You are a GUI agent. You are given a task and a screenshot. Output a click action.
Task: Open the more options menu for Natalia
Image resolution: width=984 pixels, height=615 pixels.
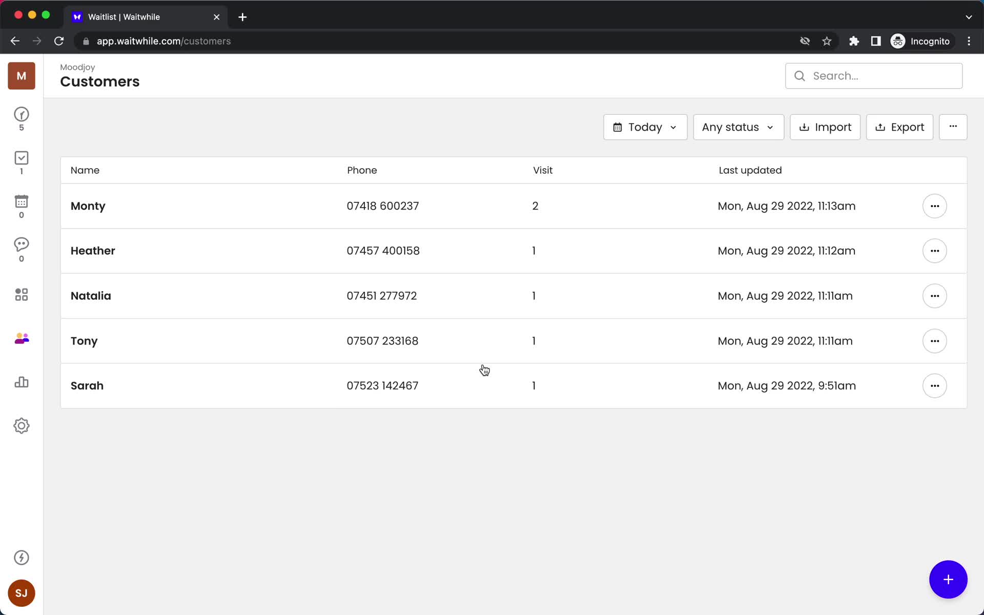pos(935,296)
